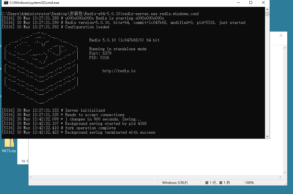Click 'Running in standalone mode' text
The image size is (293, 194).
tap(118, 49)
